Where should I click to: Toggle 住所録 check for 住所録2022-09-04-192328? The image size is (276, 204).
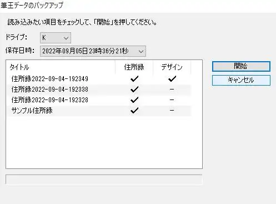click(x=134, y=100)
